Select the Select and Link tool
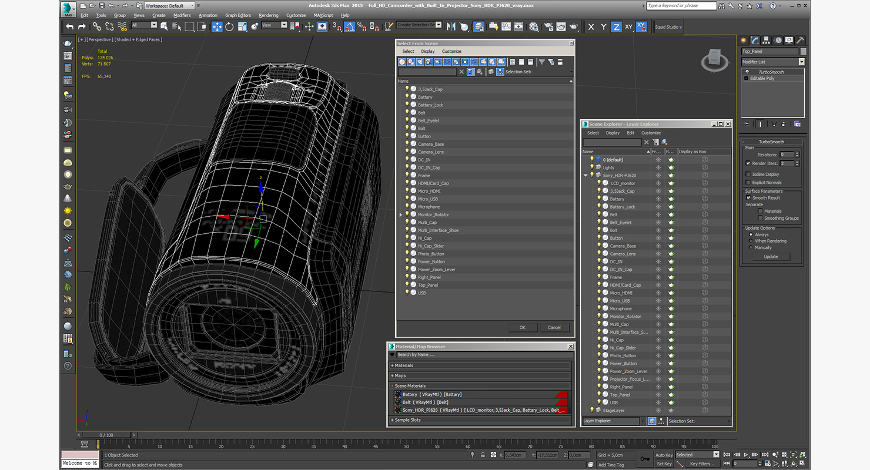The height and width of the screenshot is (470, 870). [96, 26]
